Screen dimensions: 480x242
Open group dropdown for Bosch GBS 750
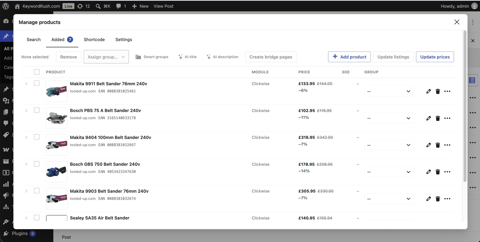389,172
